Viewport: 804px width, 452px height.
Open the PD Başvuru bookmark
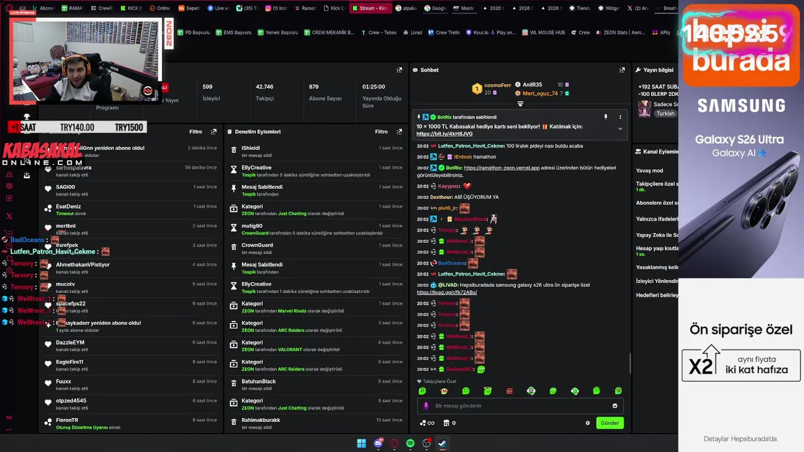coord(193,33)
